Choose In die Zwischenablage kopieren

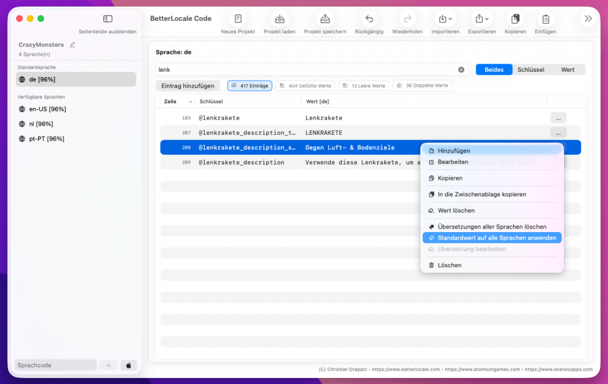click(x=482, y=194)
